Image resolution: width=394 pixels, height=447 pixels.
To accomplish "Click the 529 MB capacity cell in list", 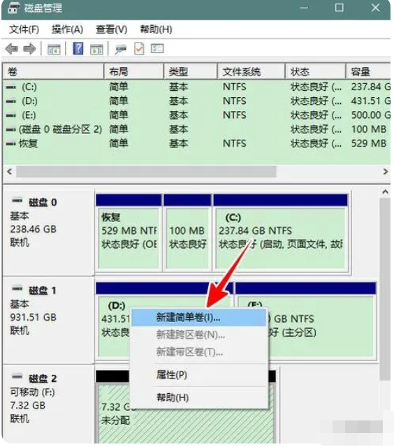I will tap(369, 143).
